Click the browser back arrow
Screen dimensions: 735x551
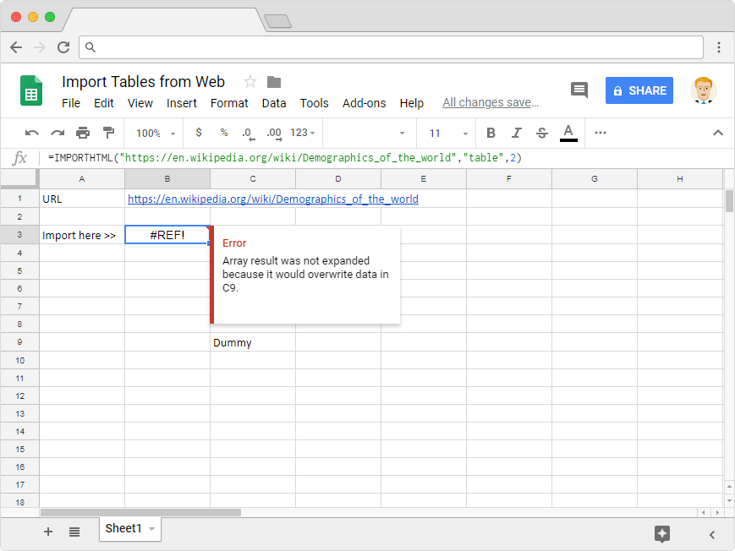click(x=16, y=47)
